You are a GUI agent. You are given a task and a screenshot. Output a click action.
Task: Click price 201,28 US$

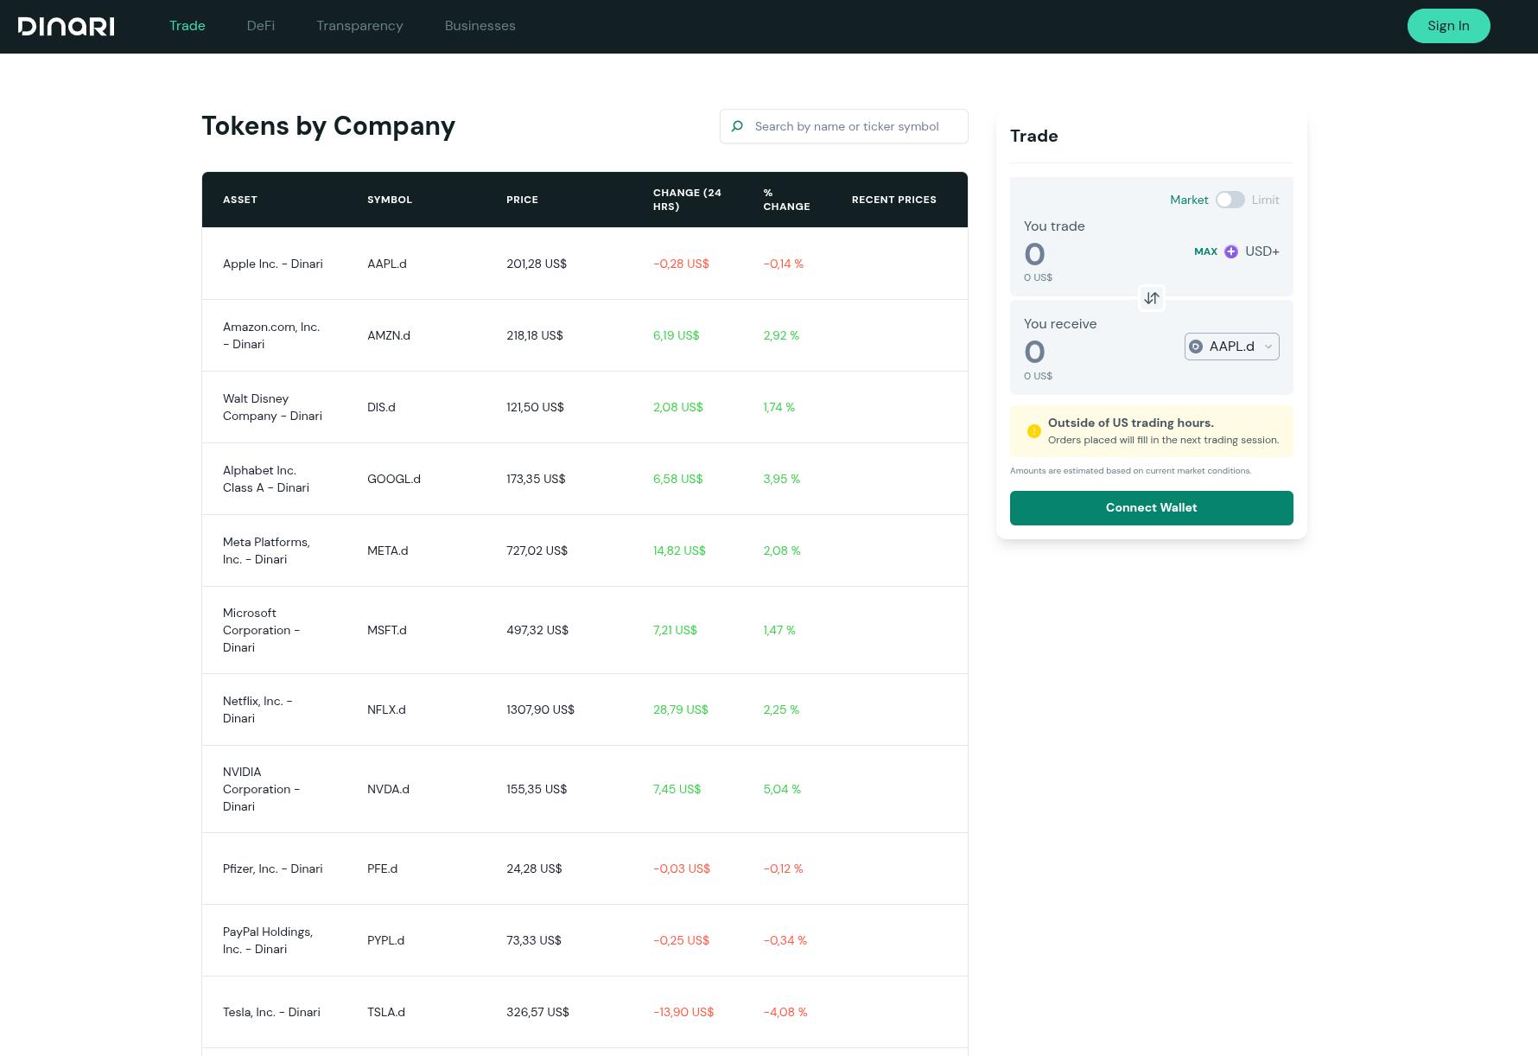(x=537, y=264)
